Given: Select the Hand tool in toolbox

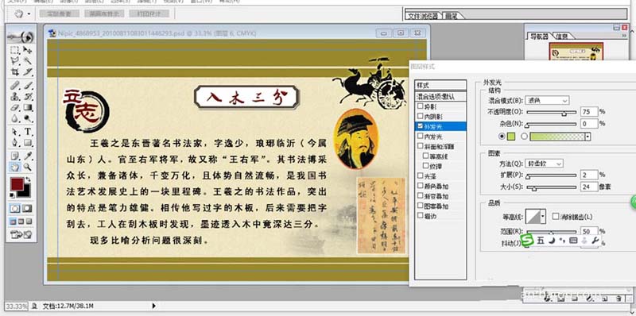Looking at the screenshot, I should 15,167.
